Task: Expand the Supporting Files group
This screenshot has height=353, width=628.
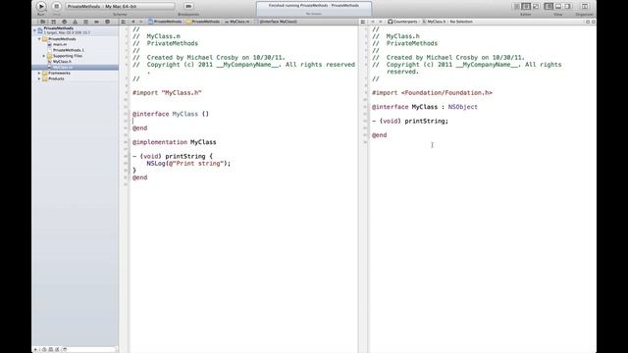Action: (x=44, y=56)
